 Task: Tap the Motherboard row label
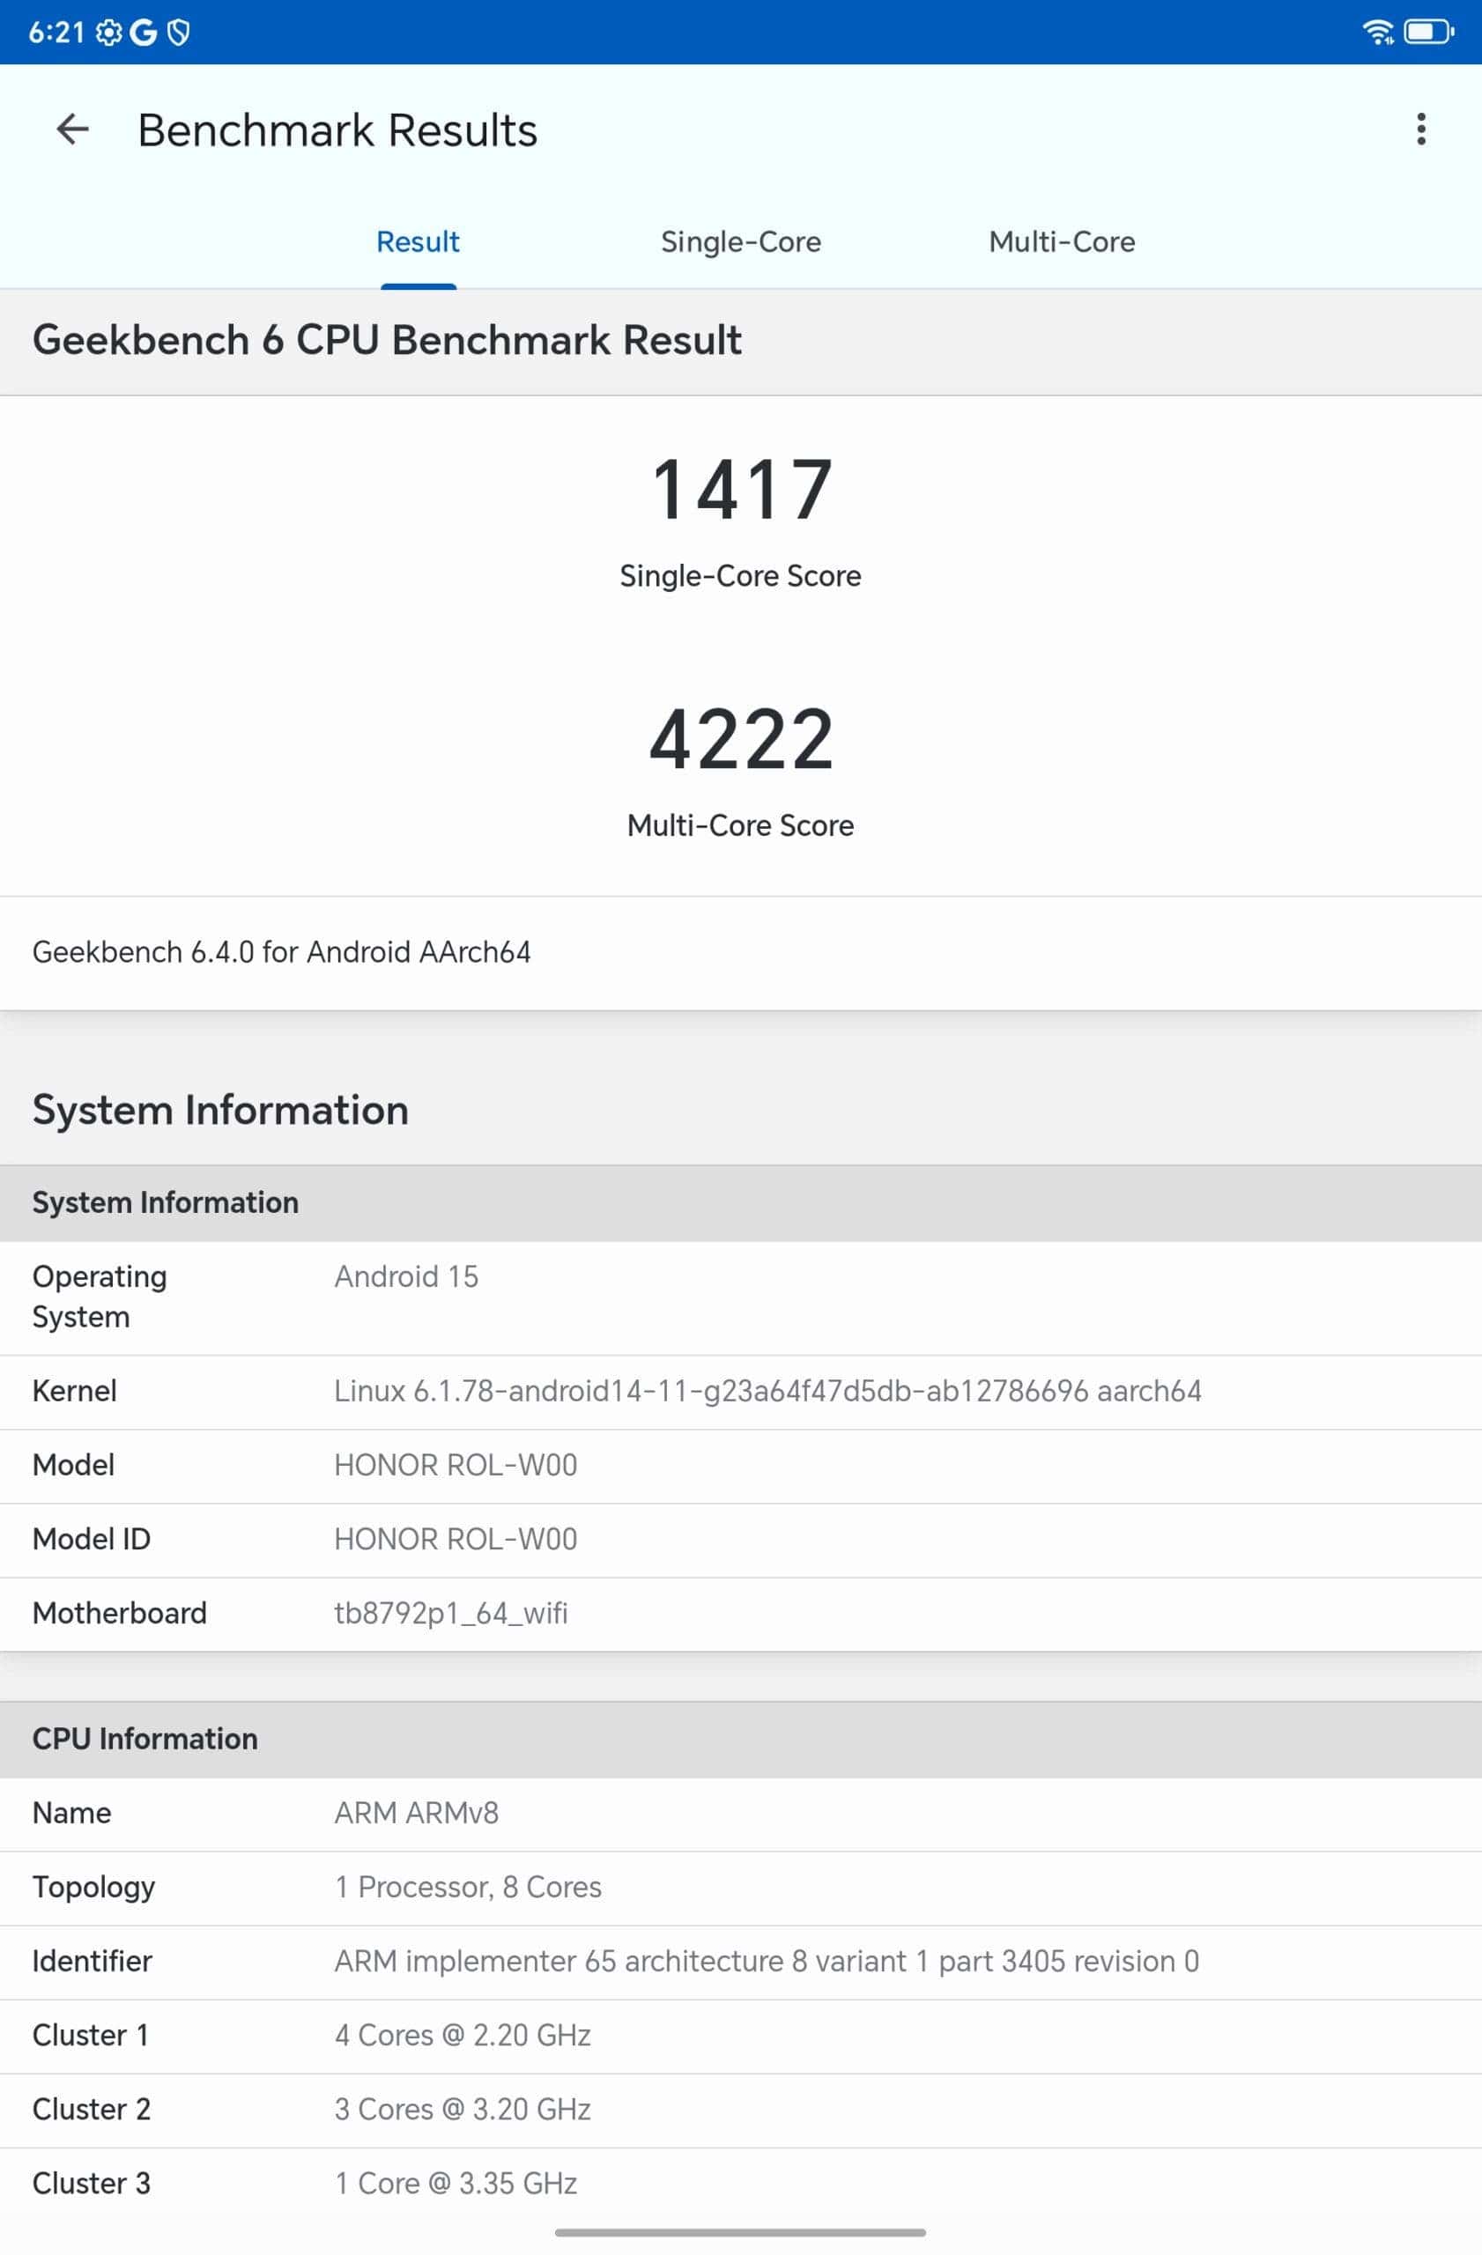click(120, 1614)
